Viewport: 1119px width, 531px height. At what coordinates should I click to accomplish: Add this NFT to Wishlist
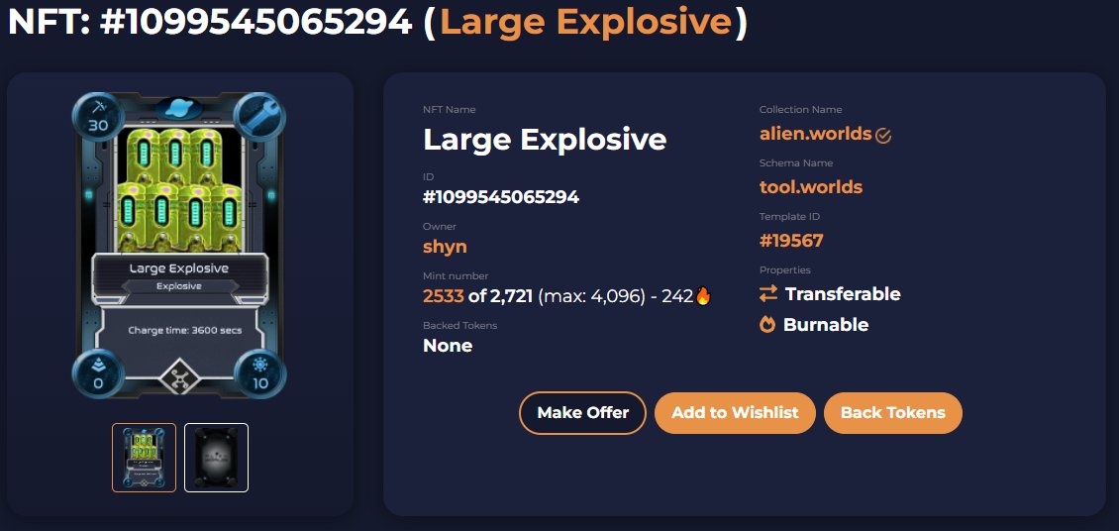coord(735,412)
